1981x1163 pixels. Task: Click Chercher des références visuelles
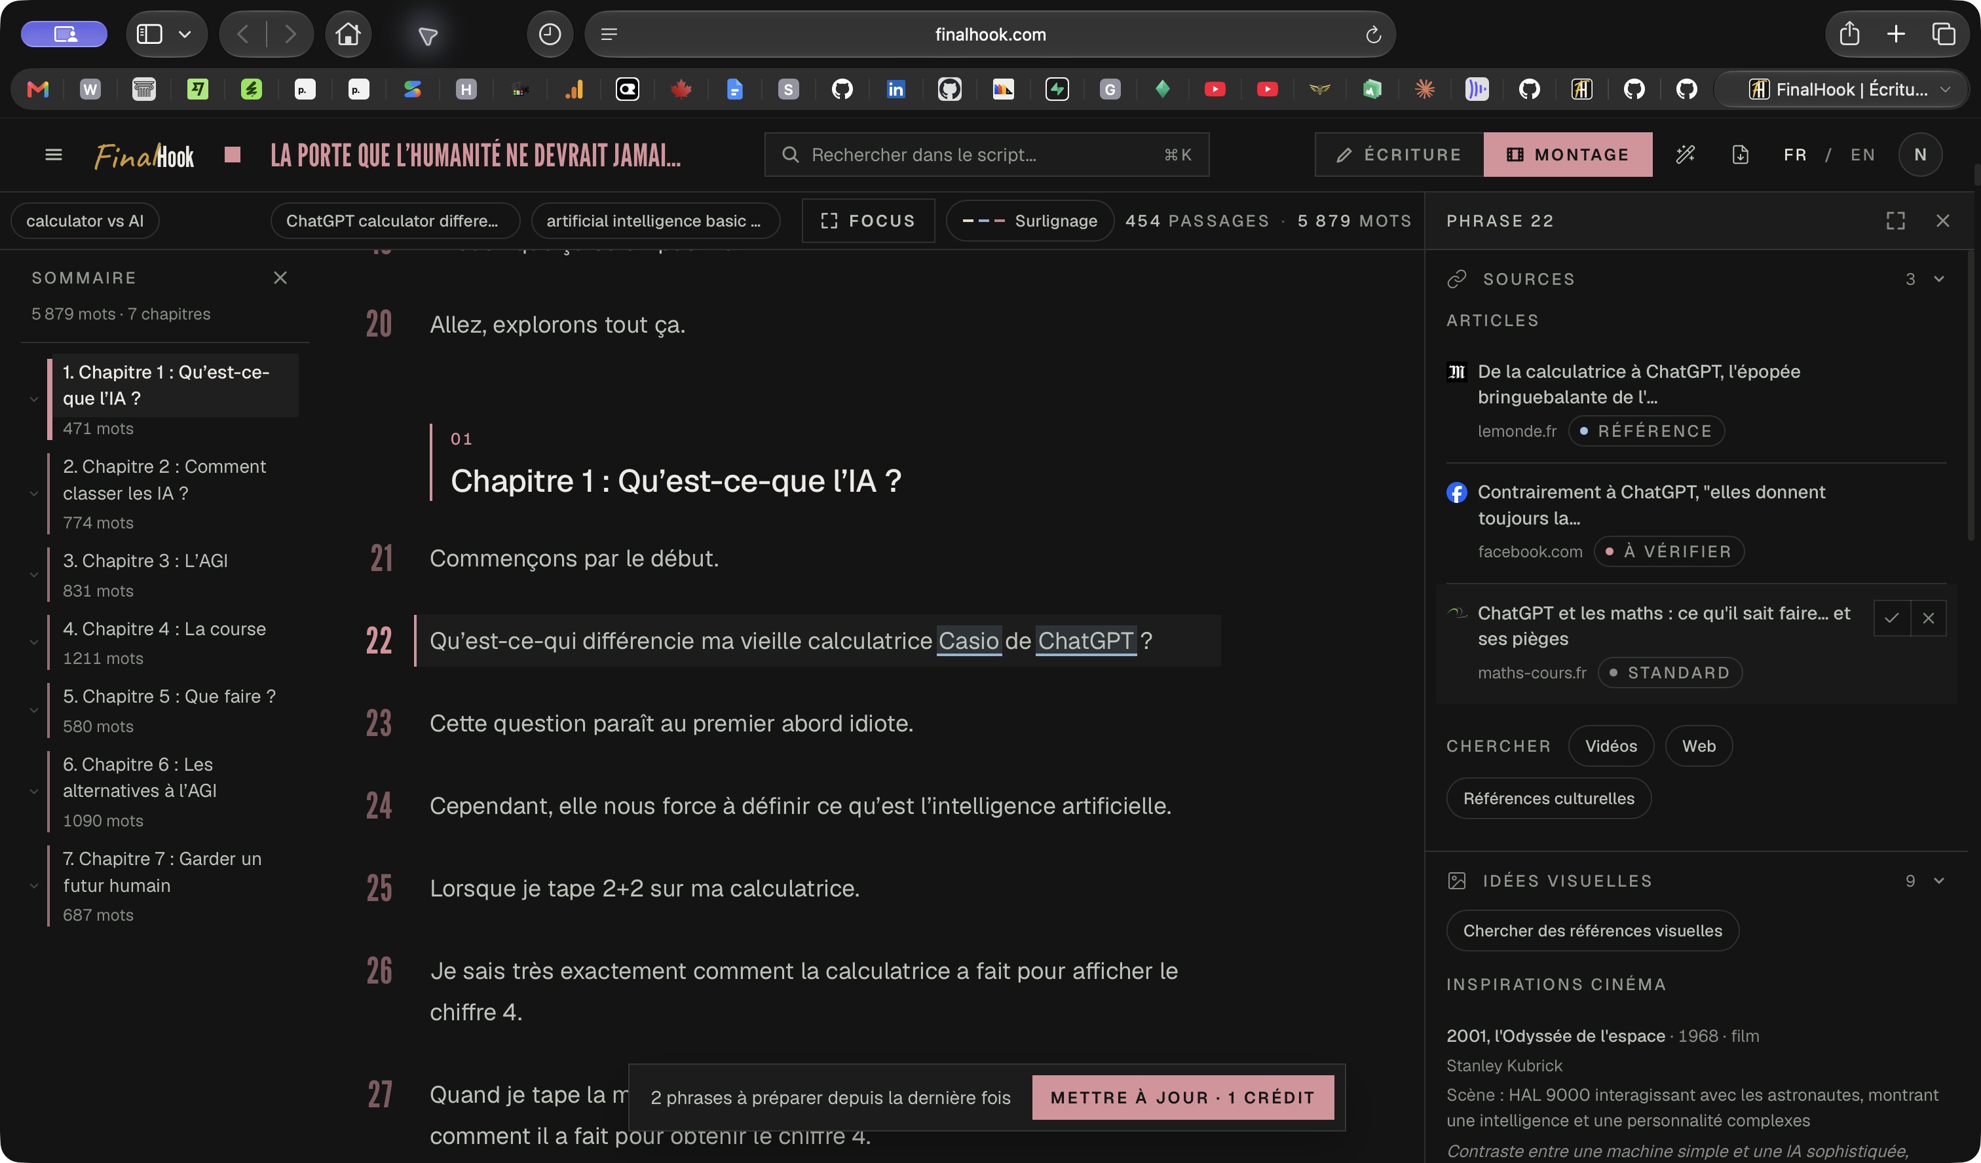tap(1592, 931)
